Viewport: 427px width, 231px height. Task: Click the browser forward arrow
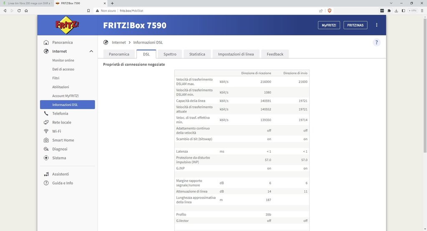[12, 10]
